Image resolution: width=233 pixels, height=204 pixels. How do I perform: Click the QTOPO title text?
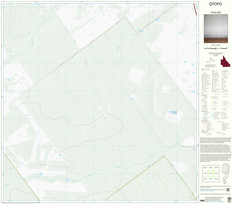click(x=215, y=4)
